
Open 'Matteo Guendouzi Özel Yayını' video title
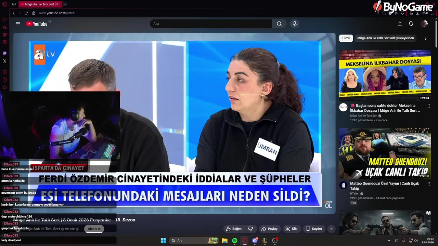point(385,186)
